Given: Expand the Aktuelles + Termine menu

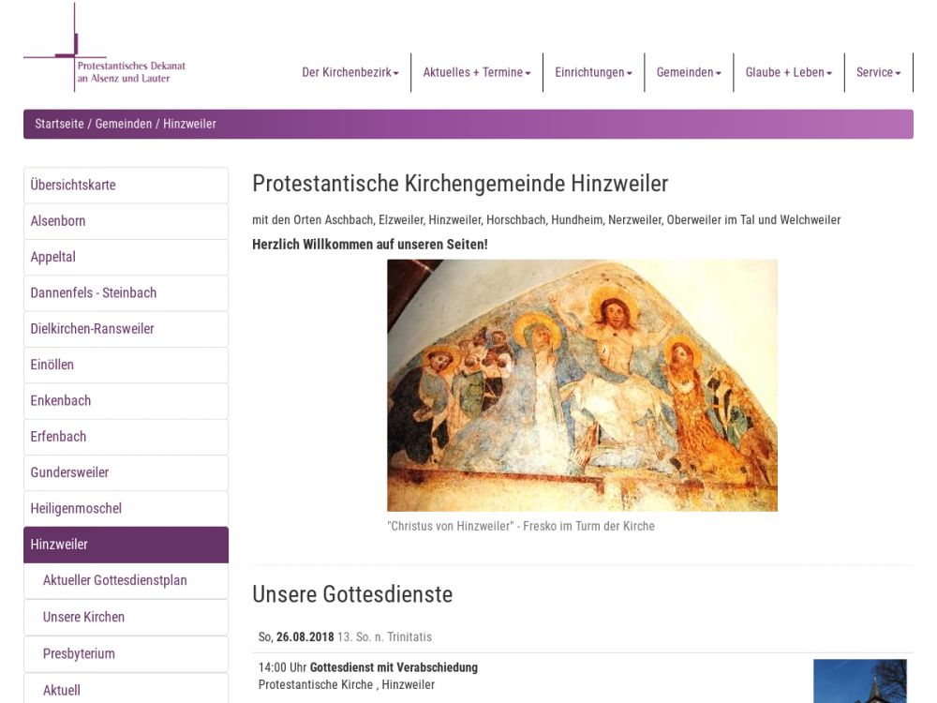Looking at the screenshot, I should pyautogui.click(x=477, y=72).
